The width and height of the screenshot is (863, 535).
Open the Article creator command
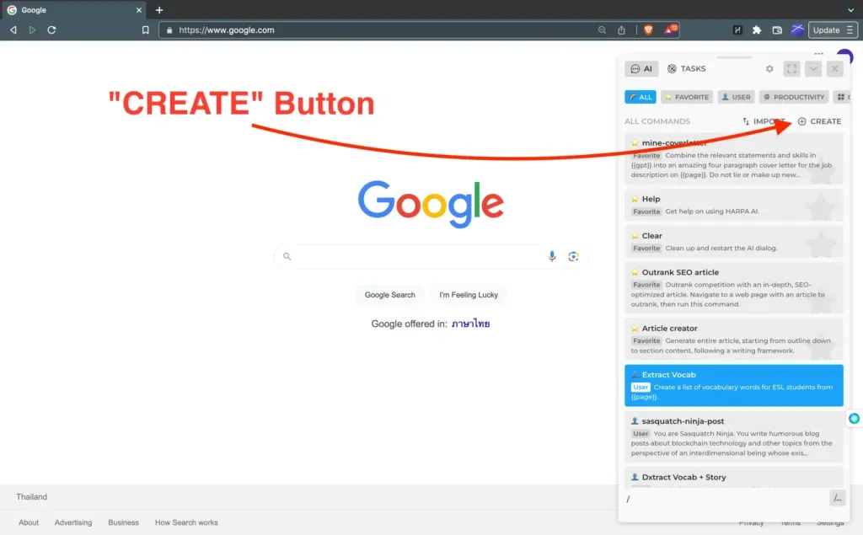tap(734, 339)
